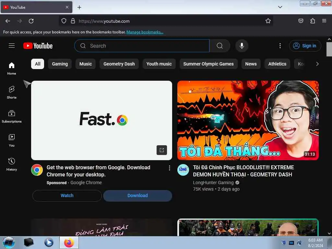Image resolution: width=332 pixels, height=249 pixels.
Task: Open more options for the Chrome ad
Action: (169, 168)
